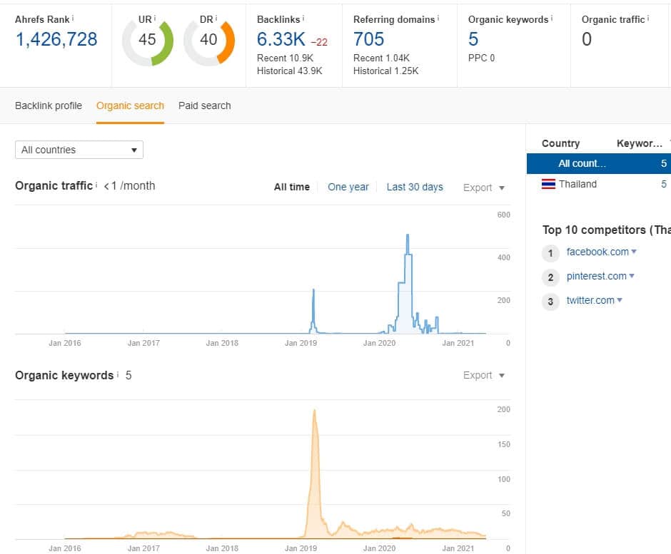
Task: Expand the Export menu for Organic keywords
Action: (484, 375)
